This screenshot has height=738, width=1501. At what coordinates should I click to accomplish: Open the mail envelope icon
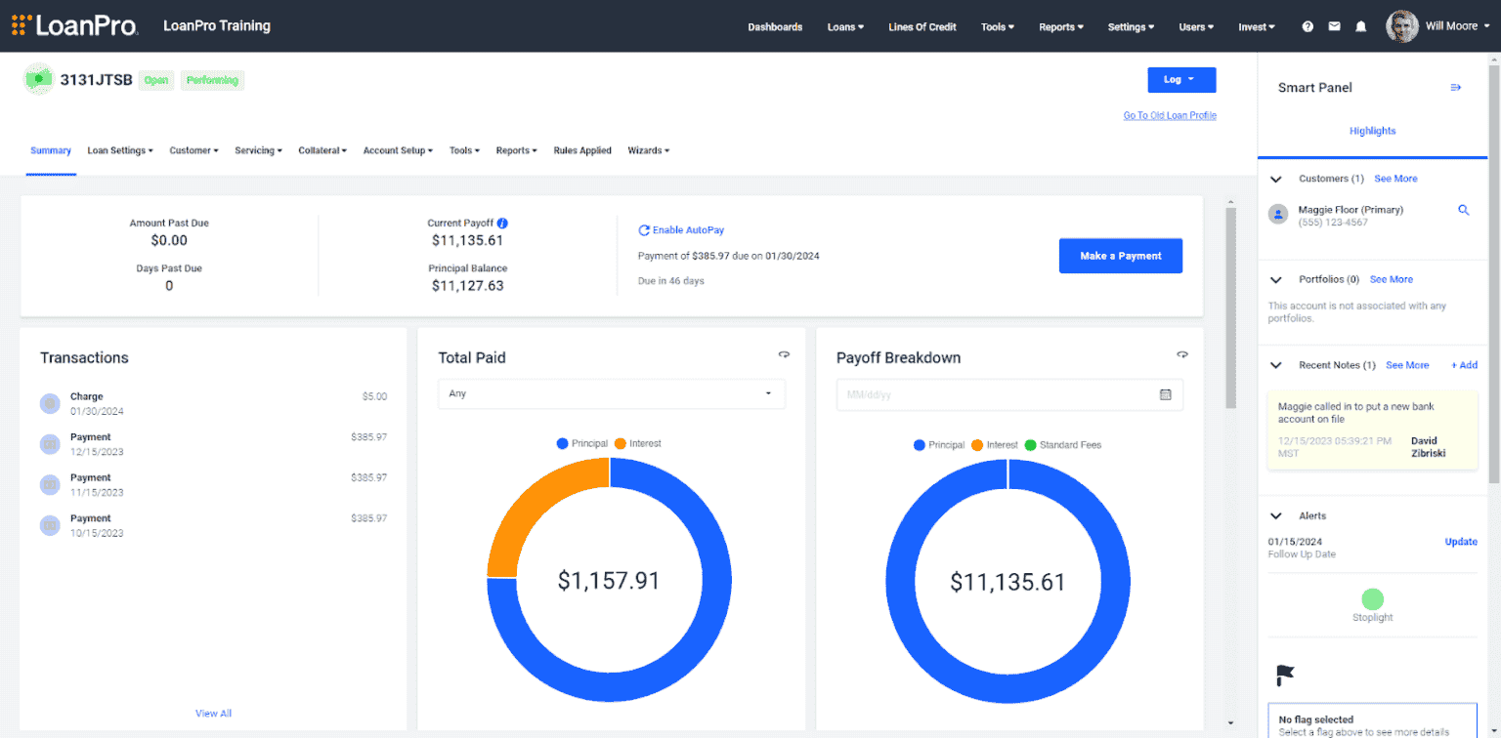click(x=1334, y=27)
